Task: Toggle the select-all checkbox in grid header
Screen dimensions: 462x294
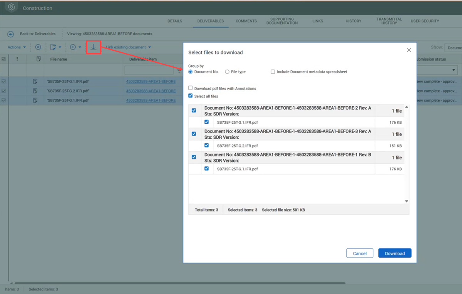Action: coord(4,59)
